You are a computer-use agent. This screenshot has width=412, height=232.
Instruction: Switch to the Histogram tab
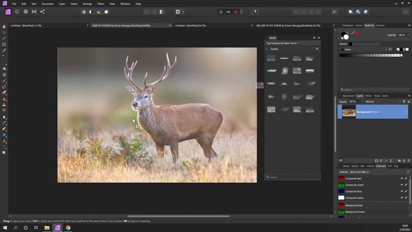point(348,26)
